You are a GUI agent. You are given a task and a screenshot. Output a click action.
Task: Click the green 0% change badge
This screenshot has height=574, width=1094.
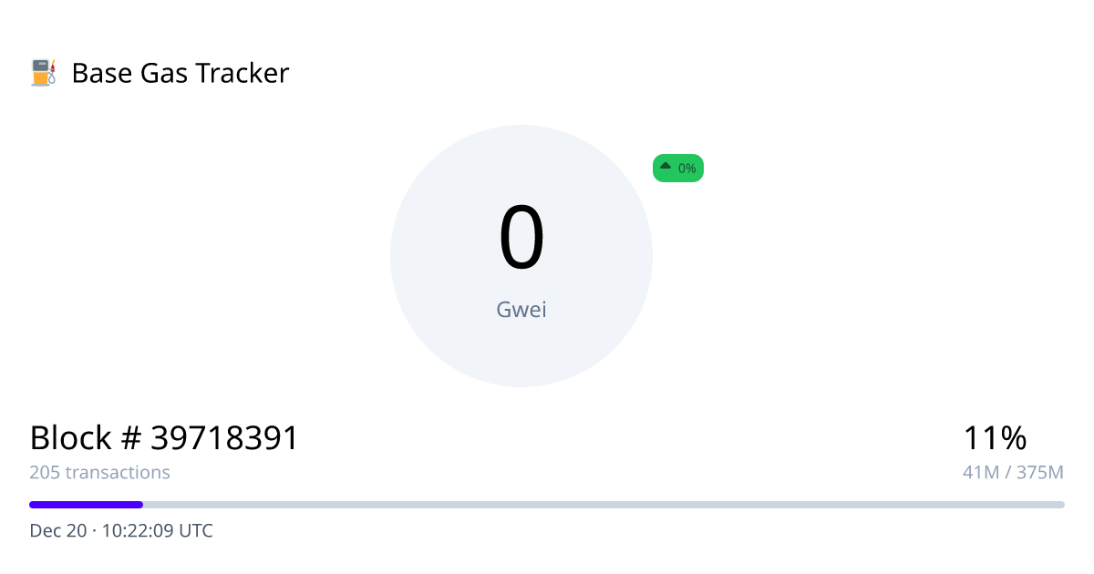tap(677, 168)
